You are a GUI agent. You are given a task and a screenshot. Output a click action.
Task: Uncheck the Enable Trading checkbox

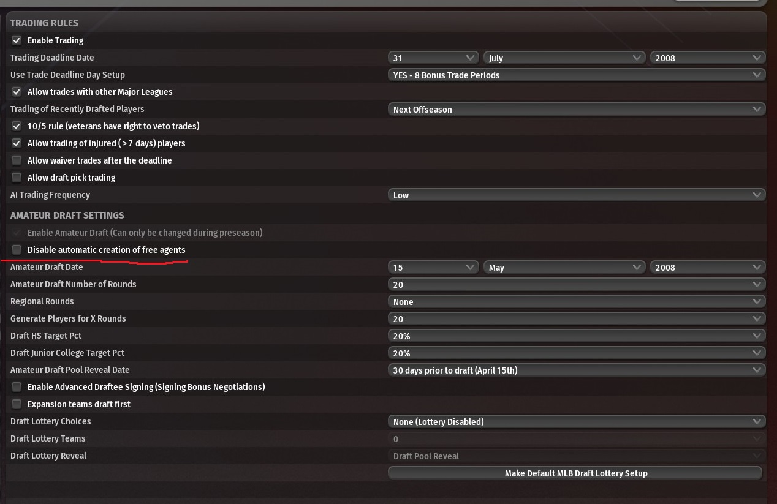[x=17, y=40]
